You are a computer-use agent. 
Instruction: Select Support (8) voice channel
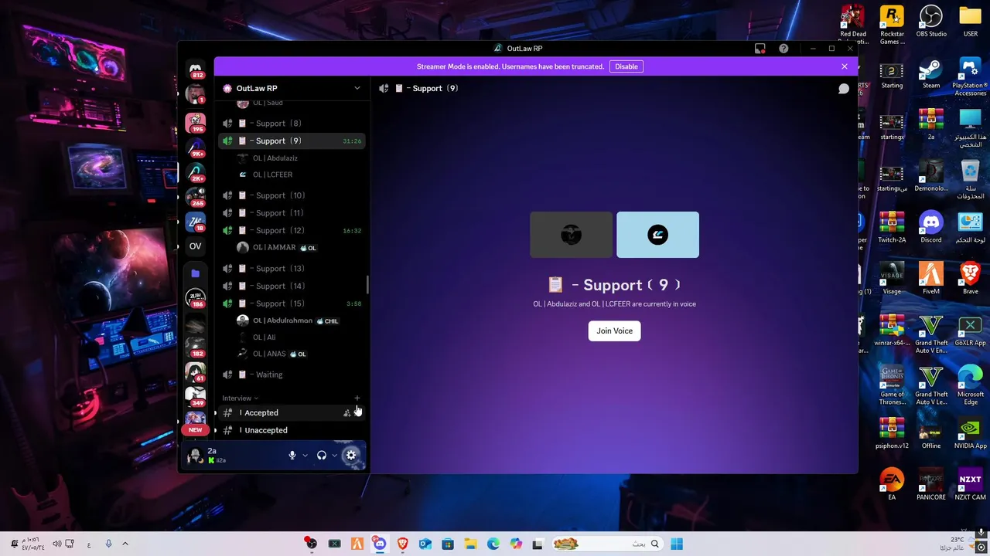click(x=292, y=124)
